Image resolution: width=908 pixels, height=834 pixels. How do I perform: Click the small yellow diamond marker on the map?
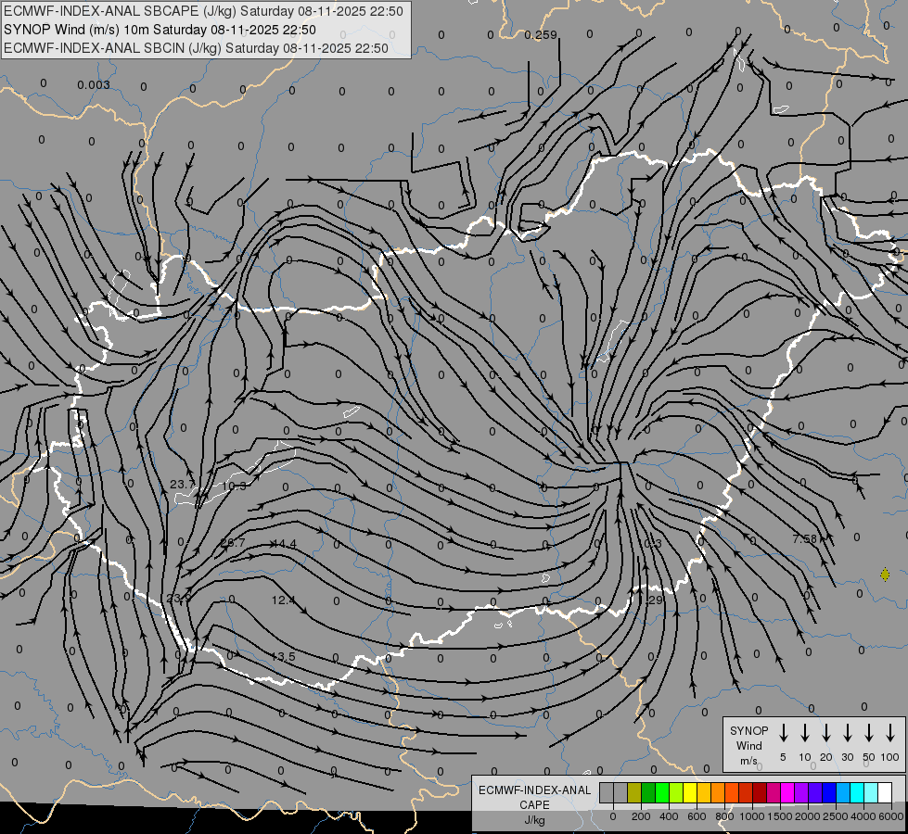click(x=885, y=575)
